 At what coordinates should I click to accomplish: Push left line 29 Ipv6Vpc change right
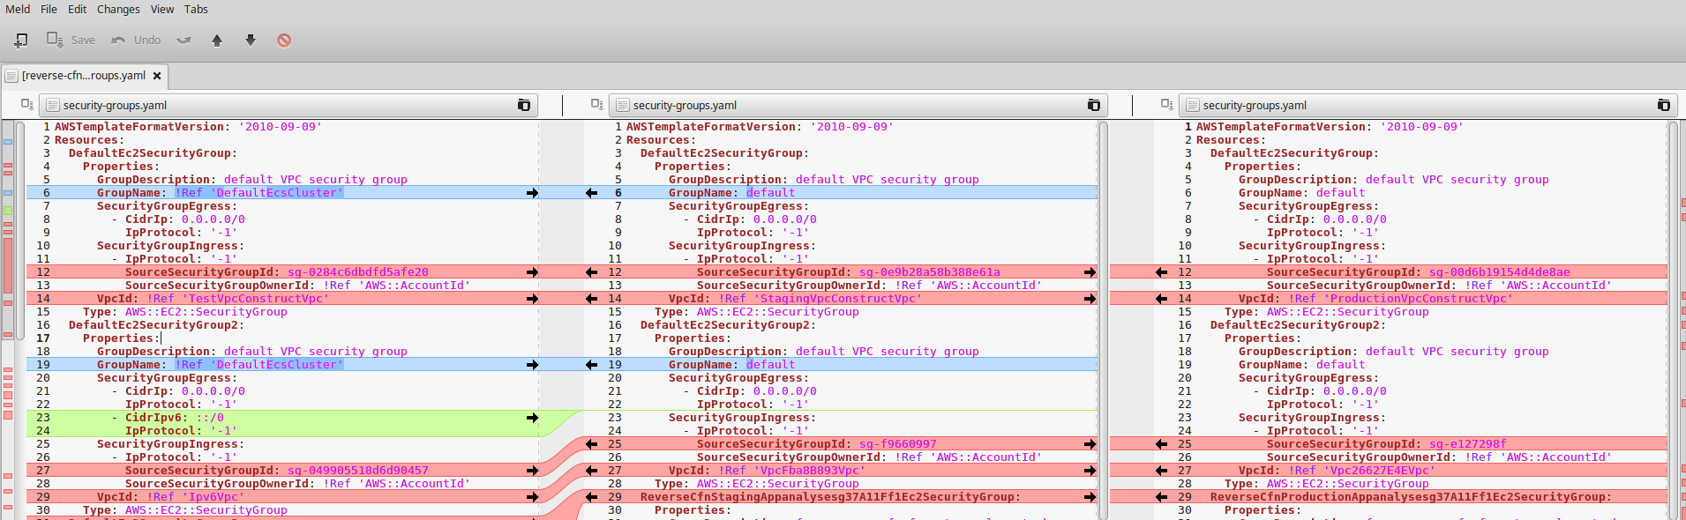(x=532, y=497)
